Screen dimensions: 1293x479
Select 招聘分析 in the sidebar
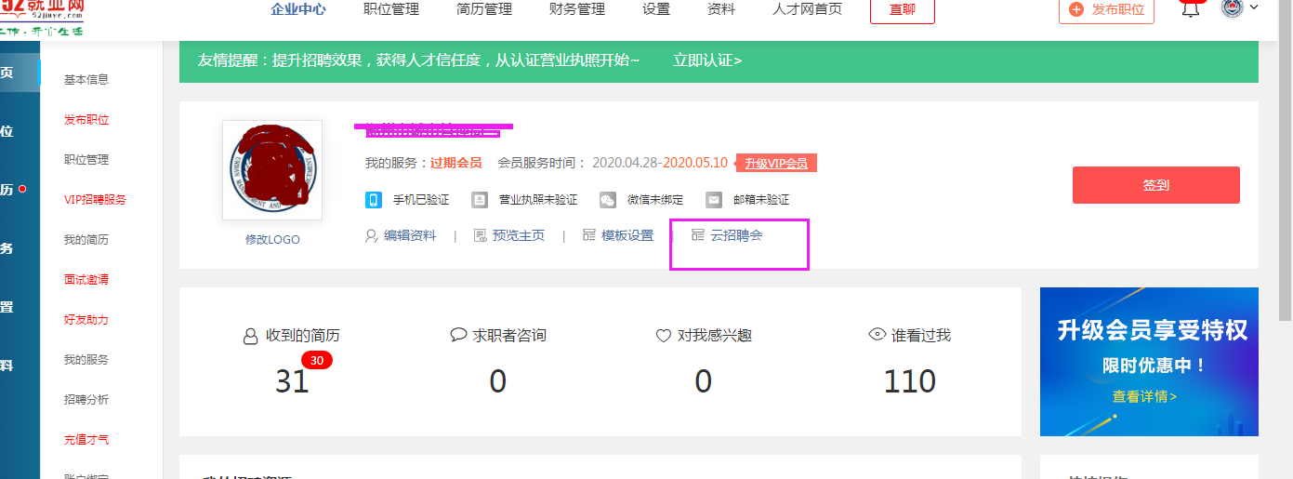point(86,400)
